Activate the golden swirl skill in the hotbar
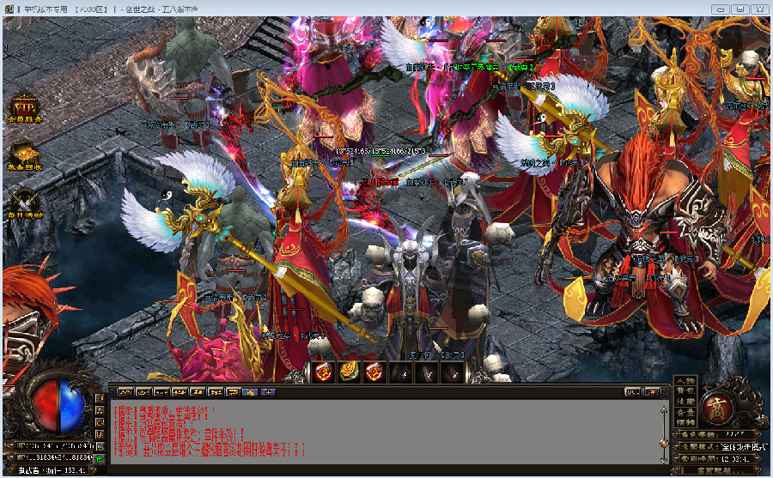The height and width of the screenshot is (478, 773). coord(348,372)
